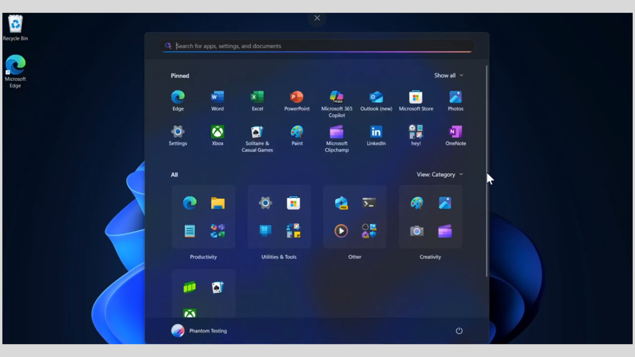Launch Microsoft 365 Copilot
Image resolution: width=635 pixels, height=357 pixels.
pos(337,98)
